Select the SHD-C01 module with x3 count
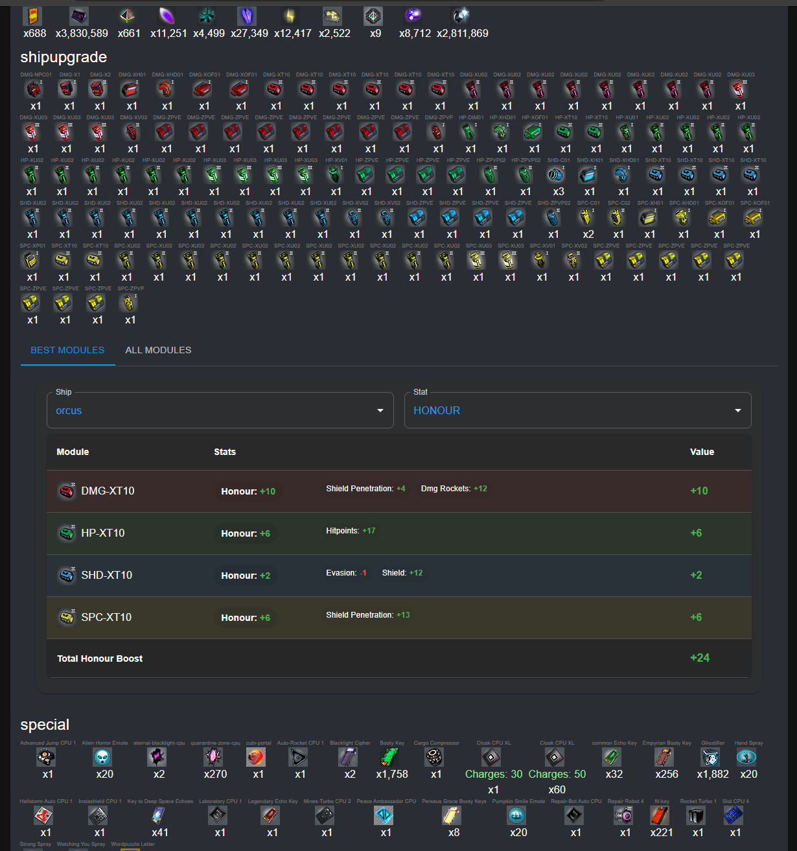The image size is (797, 851). pyautogui.click(x=556, y=174)
